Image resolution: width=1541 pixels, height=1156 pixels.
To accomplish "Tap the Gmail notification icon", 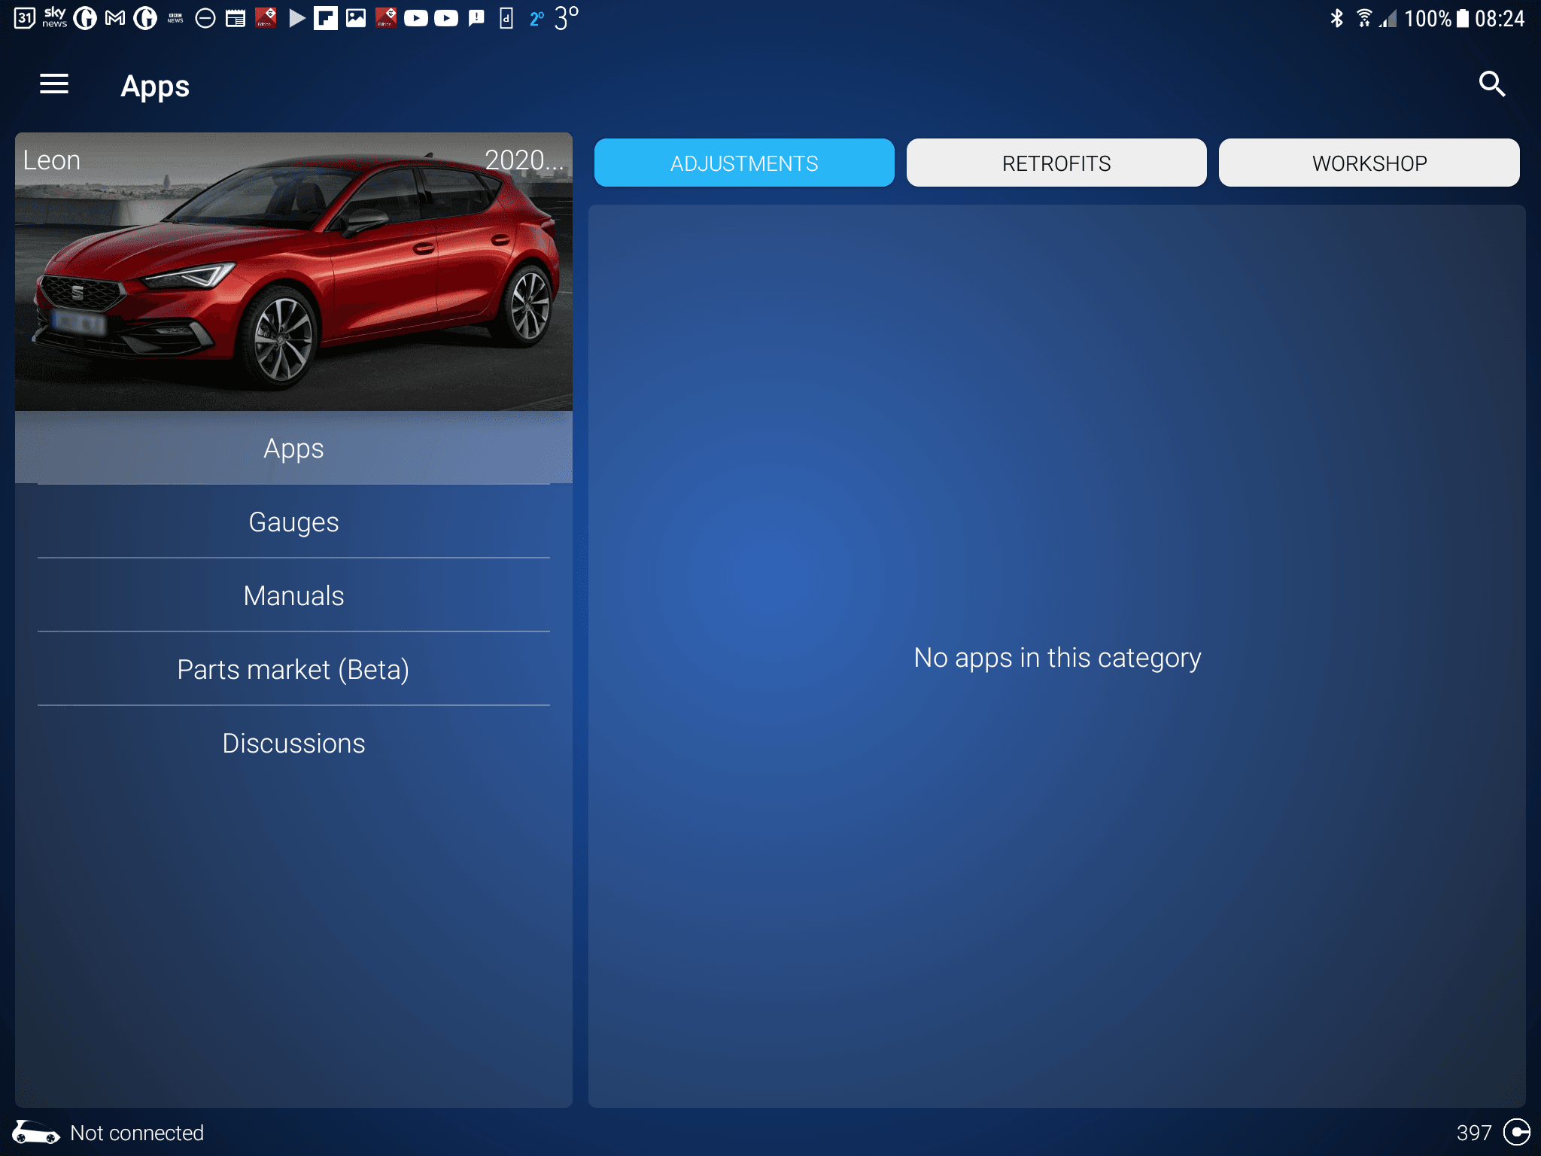I will [115, 18].
